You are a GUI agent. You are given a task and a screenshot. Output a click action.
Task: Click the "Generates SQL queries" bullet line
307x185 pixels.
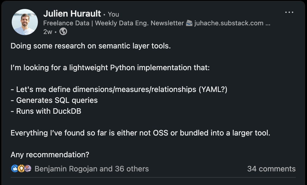click(x=54, y=100)
